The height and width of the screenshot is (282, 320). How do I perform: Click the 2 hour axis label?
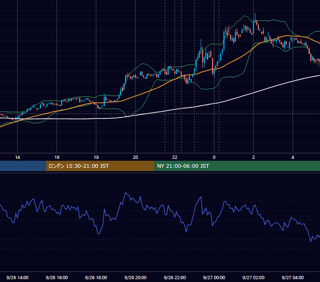(254, 157)
